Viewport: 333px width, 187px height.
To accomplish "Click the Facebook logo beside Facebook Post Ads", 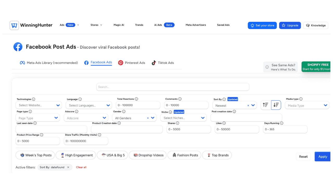I will (18, 47).
